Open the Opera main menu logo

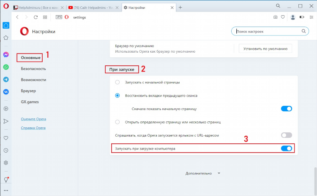[6, 6]
